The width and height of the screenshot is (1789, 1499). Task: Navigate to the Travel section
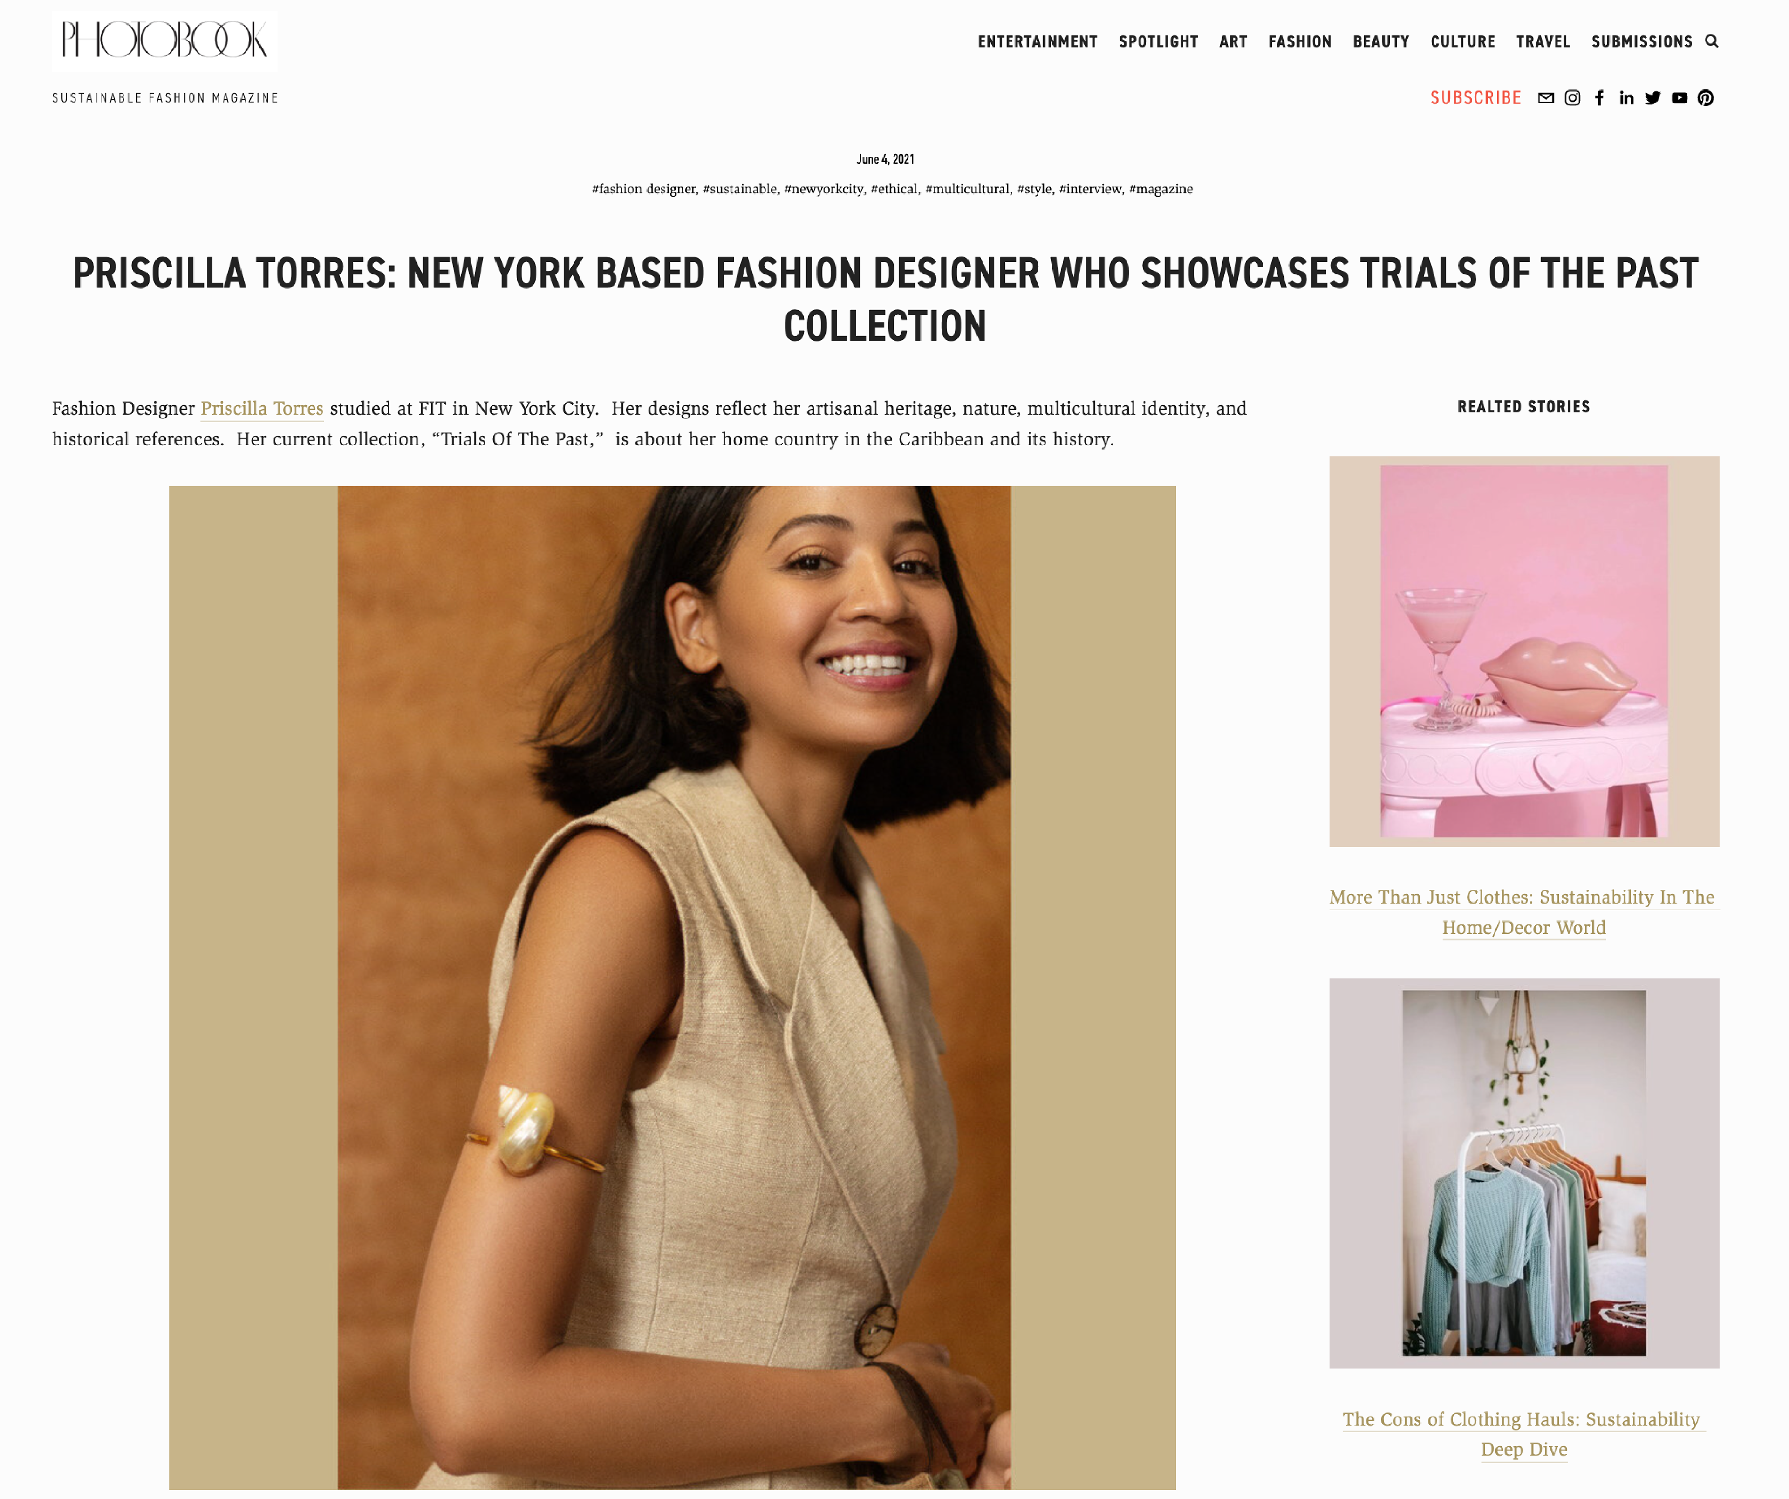click(1543, 42)
